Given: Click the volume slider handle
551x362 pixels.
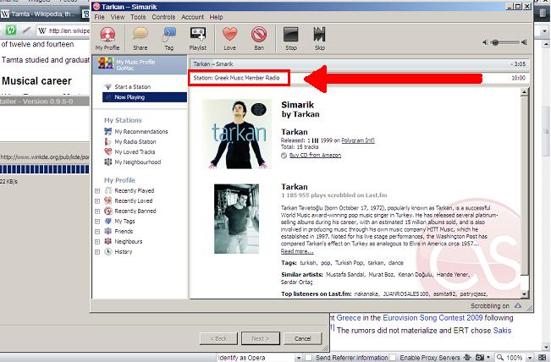Looking at the screenshot, I should click(495, 42).
